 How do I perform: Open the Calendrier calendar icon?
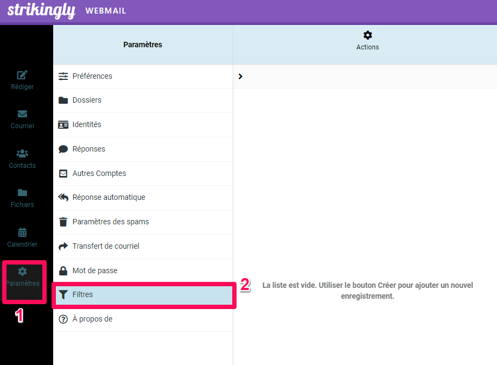click(22, 232)
